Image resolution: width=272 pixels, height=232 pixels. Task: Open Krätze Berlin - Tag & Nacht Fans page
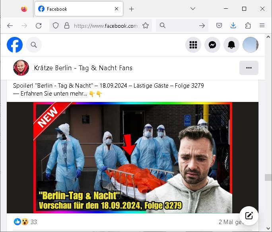pos(83,68)
